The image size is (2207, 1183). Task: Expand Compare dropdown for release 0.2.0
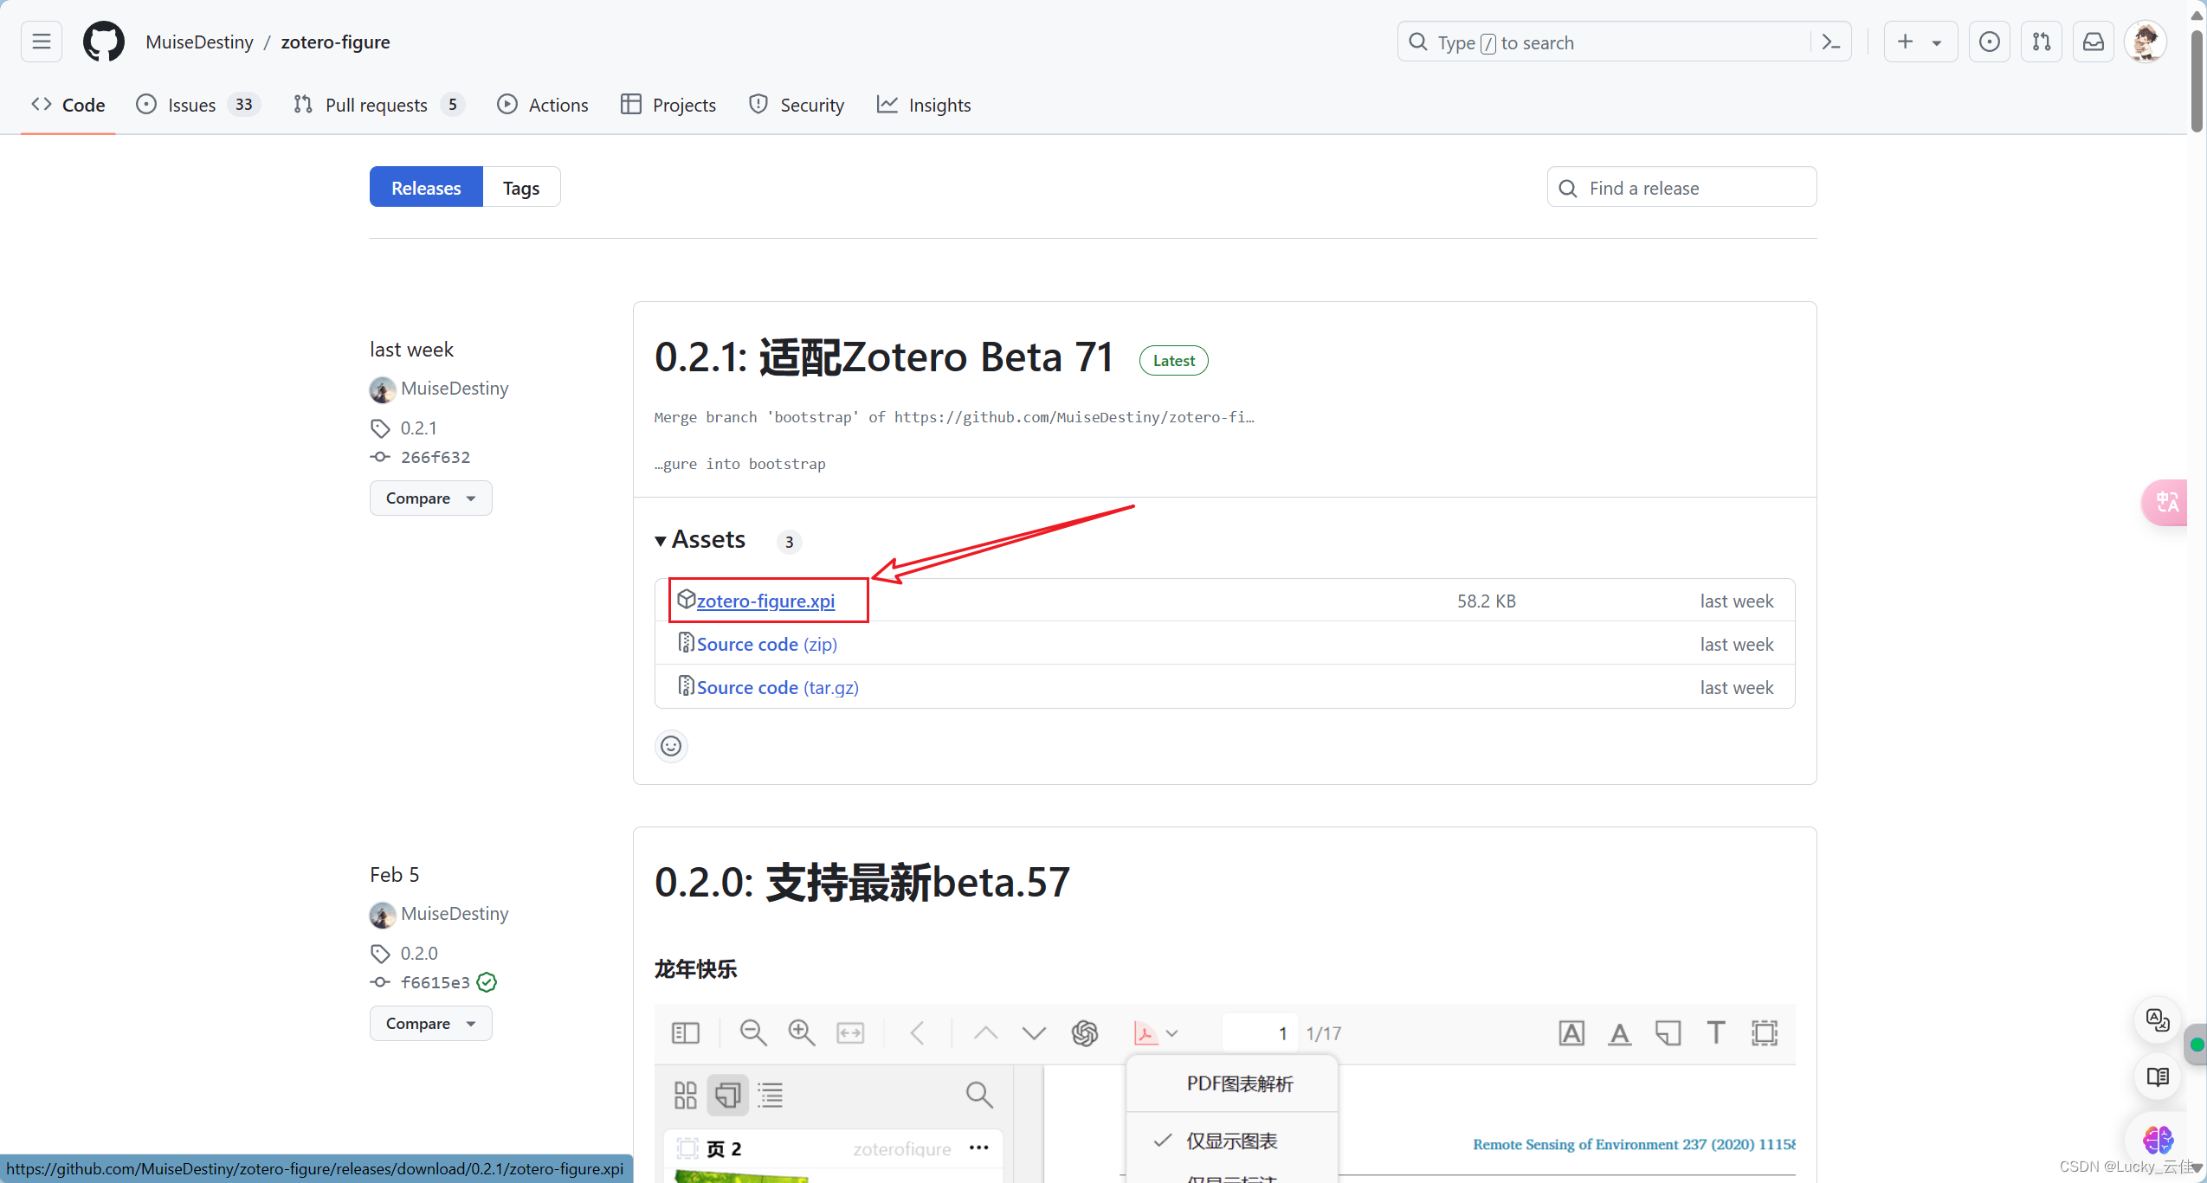click(430, 1023)
